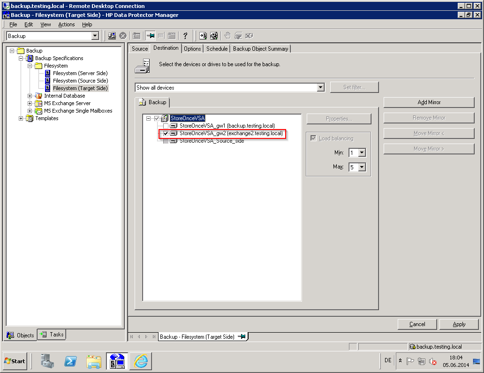Click the StoreOnceVSA library icon
484x373 pixels.
click(x=165, y=118)
